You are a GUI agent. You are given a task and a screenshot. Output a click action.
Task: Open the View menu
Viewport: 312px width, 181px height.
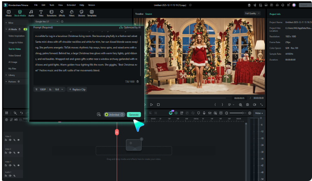pyautogui.click(x=61, y=5)
